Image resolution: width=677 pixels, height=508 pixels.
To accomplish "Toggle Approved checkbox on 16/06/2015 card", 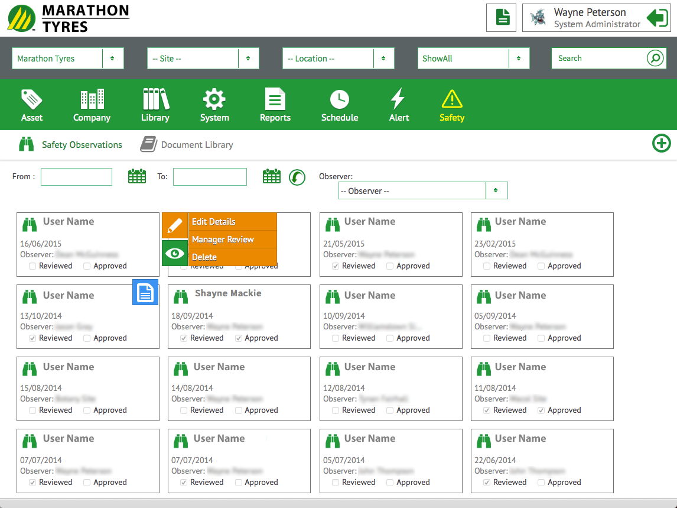I will [x=87, y=266].
